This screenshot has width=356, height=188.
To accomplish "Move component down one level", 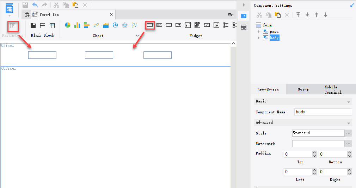I will 326,15.
